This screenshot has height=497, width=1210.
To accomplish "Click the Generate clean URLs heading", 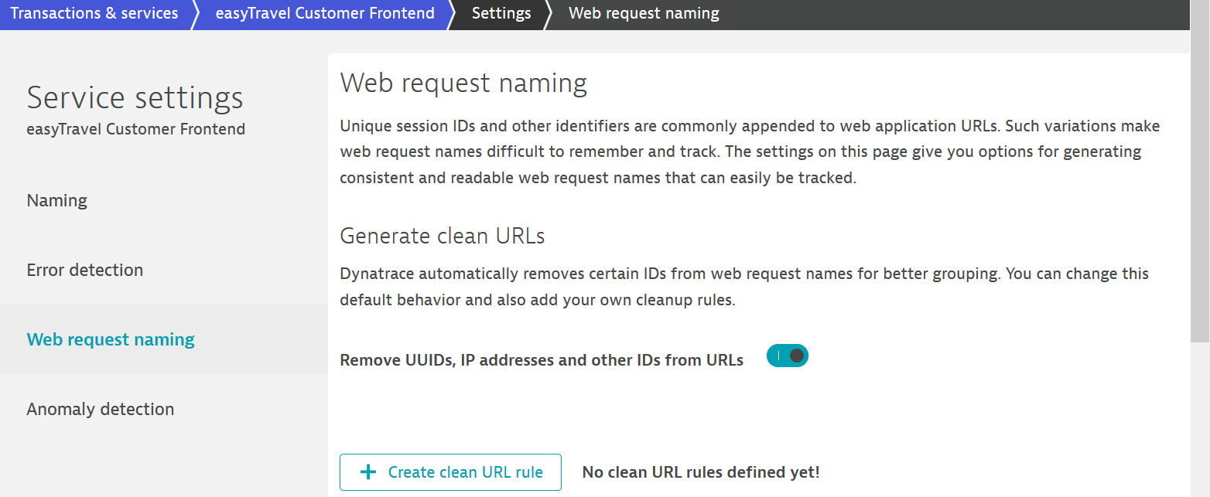I will 443,236.
